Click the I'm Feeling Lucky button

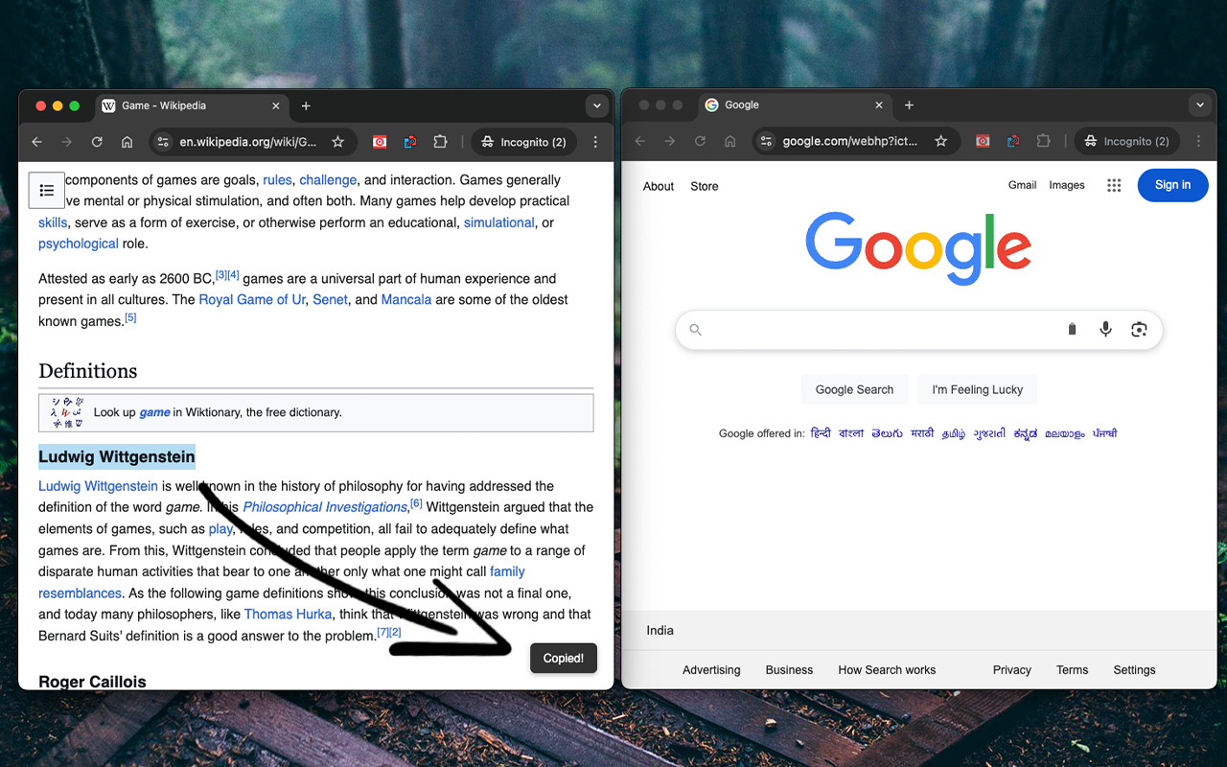(x=978, y=389)
